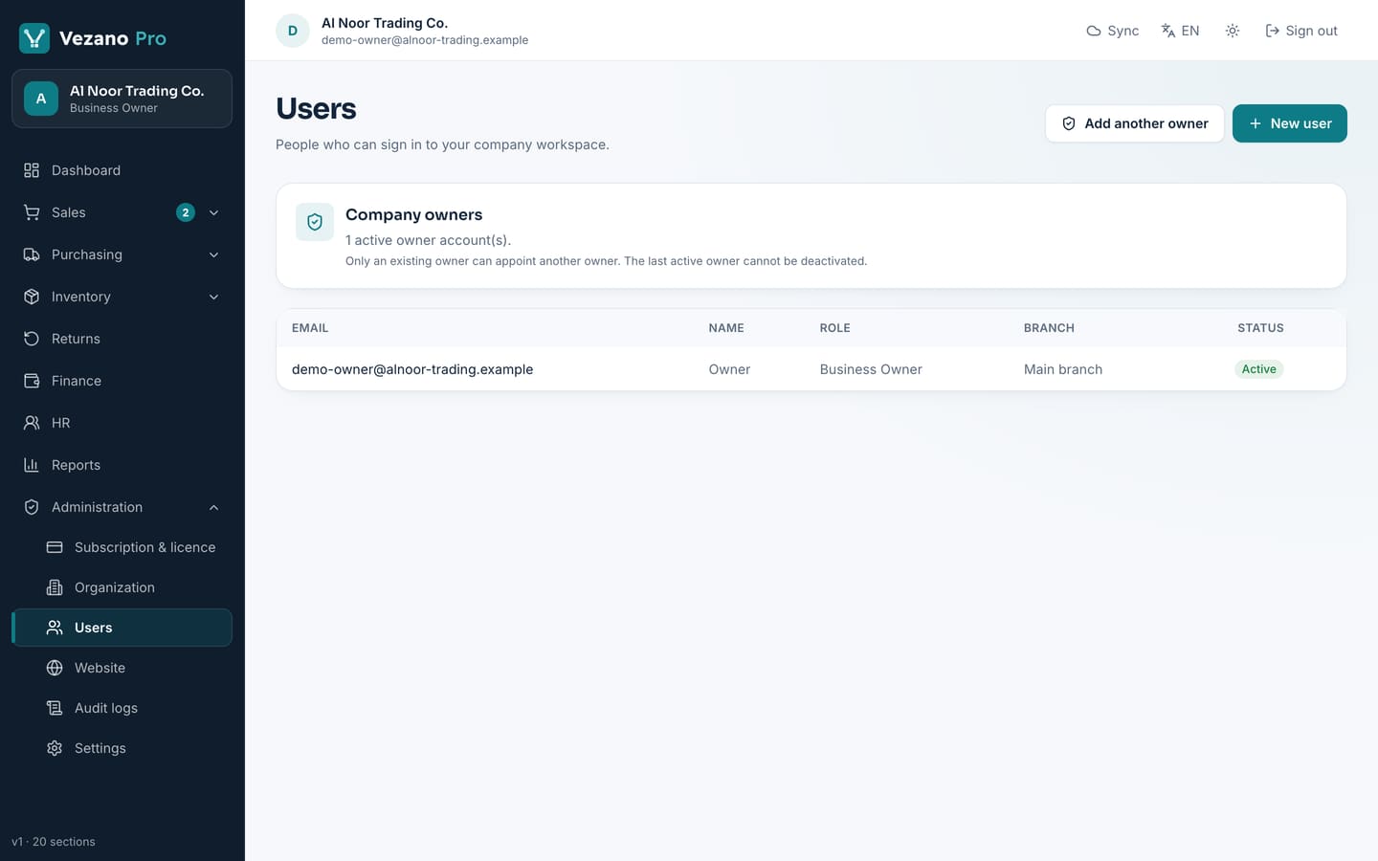Click the v1 · 20 sections footer text
The image size is (1378, 861).
pyautogui.click(x=54, y=842)
